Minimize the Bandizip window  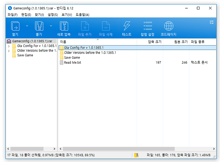[x=186, y=8]
